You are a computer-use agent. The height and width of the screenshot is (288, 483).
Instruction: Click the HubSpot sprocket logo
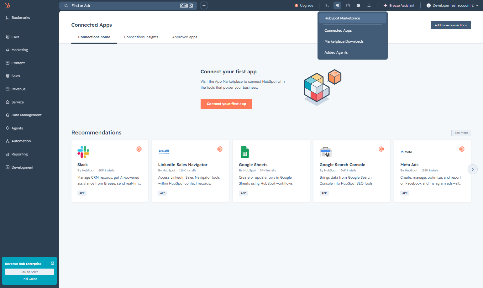pos(8,5)
